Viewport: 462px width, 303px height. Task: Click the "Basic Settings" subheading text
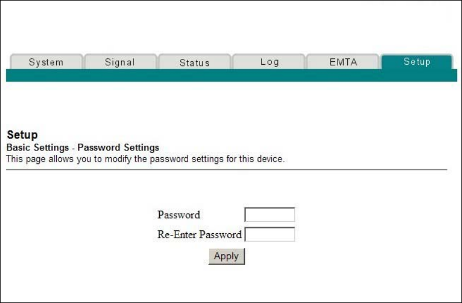click(x=38, y=148)
